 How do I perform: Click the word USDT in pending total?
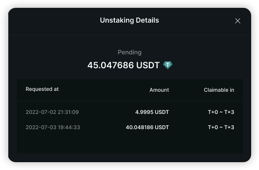(148, 65)
